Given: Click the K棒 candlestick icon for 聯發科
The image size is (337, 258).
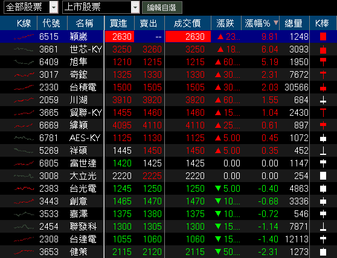Looking at the screenshot, I should 323,227.
